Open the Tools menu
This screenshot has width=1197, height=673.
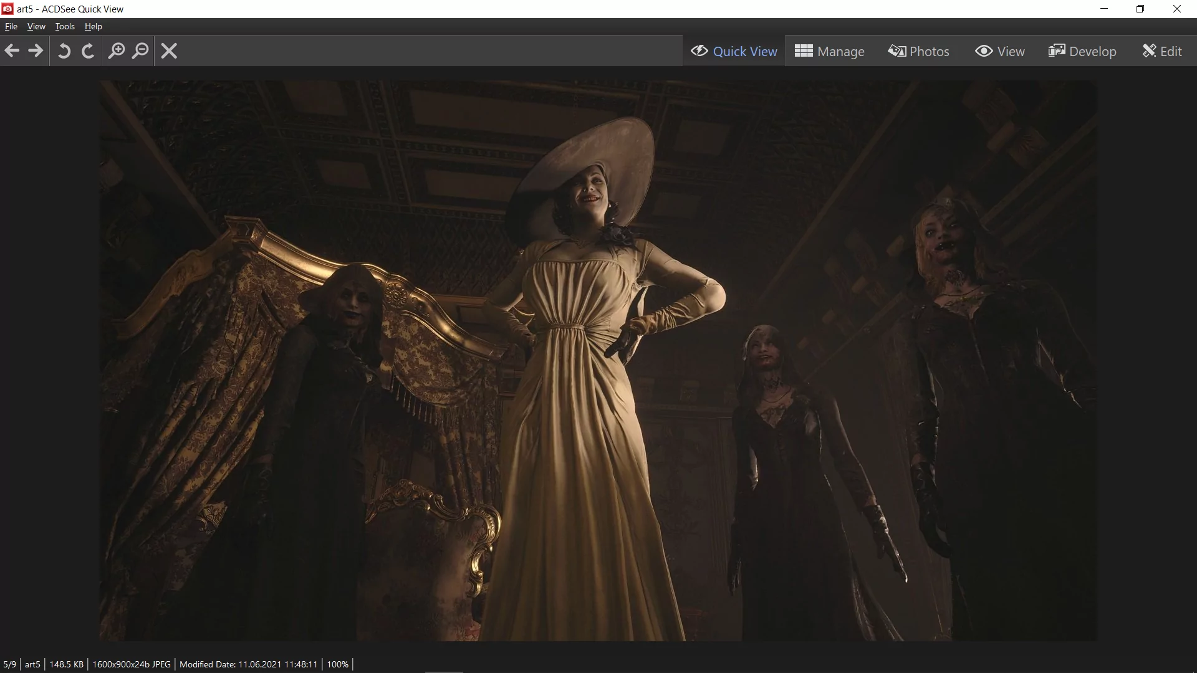click(x=65, y=27)
